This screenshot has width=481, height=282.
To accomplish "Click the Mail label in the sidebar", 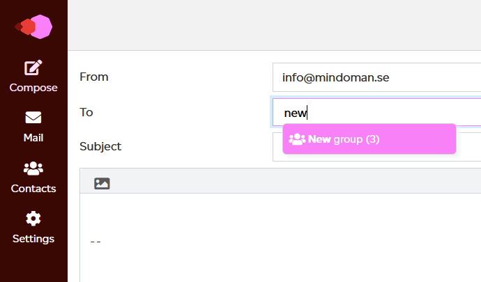I will pyautogui.click(x=33, y=138).
